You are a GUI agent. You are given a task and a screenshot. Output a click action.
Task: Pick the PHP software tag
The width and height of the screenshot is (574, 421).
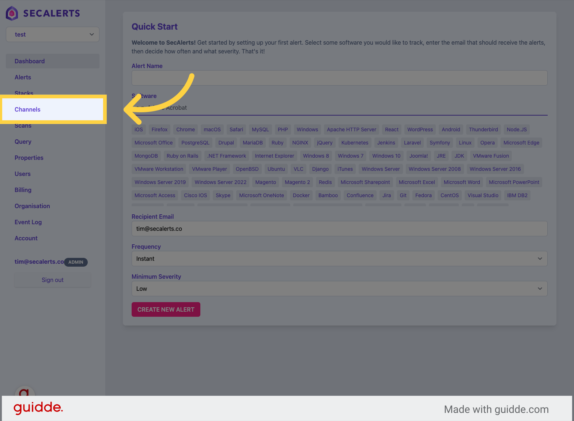point(283,129)
